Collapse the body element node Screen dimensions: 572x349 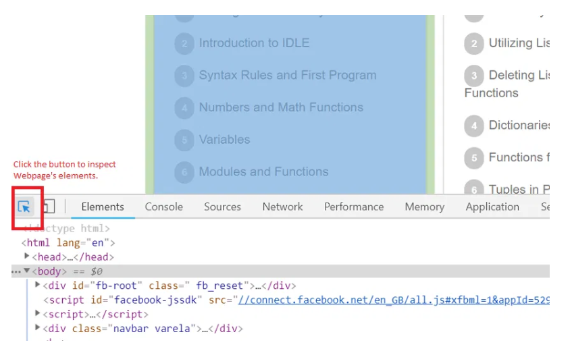pyautogui.click(x=27, y=271)
